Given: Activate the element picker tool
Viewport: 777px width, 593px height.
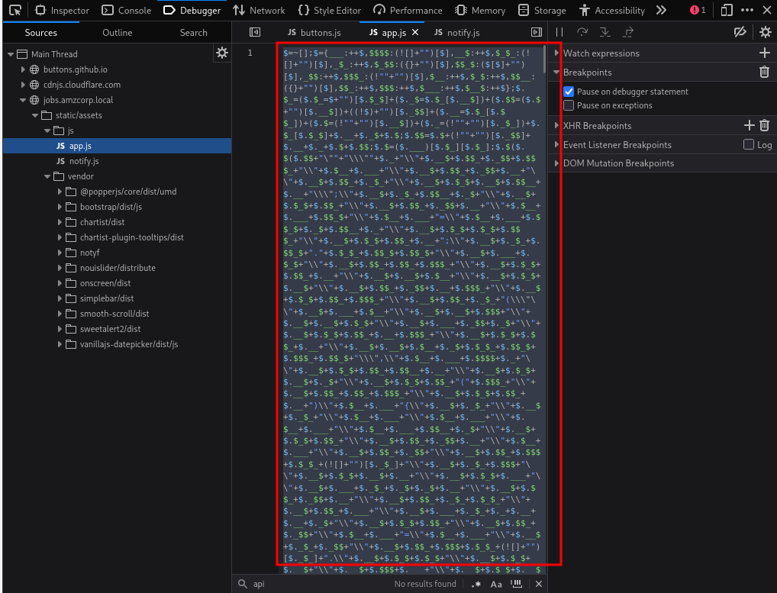Looking at the screenshot, I should pyautogui.click(x=15, y=10).
